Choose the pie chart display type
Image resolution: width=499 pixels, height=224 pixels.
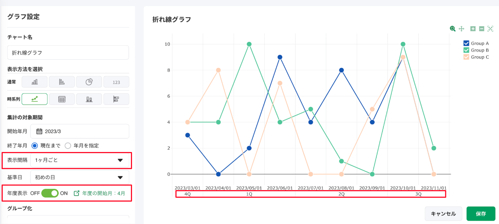[x=89, y=82]
